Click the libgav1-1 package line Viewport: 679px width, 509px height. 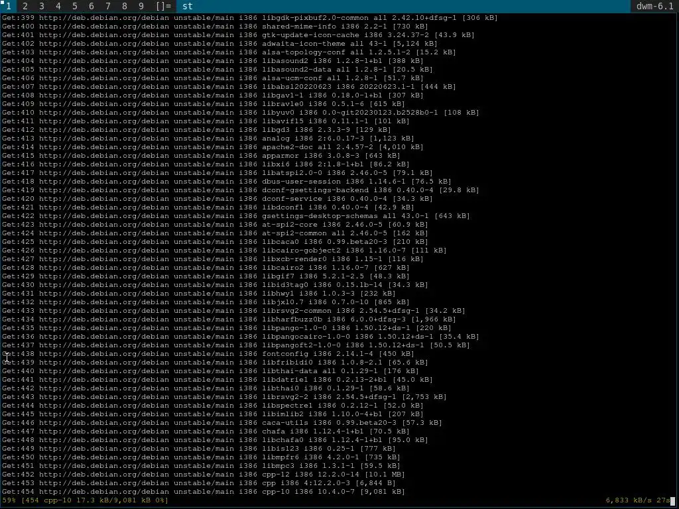(213, 95)
